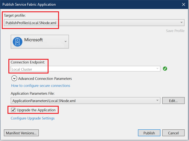Click the Publish Service Fabric Application title bar
189x141 pixels.
(90, 4)
